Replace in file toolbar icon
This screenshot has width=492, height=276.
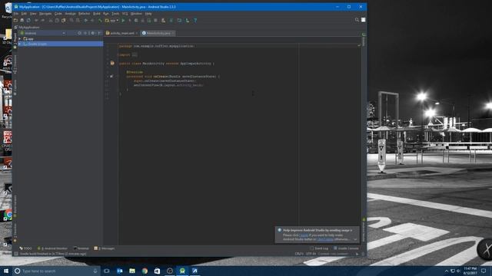pyautogui.click(x=78, y=21)
